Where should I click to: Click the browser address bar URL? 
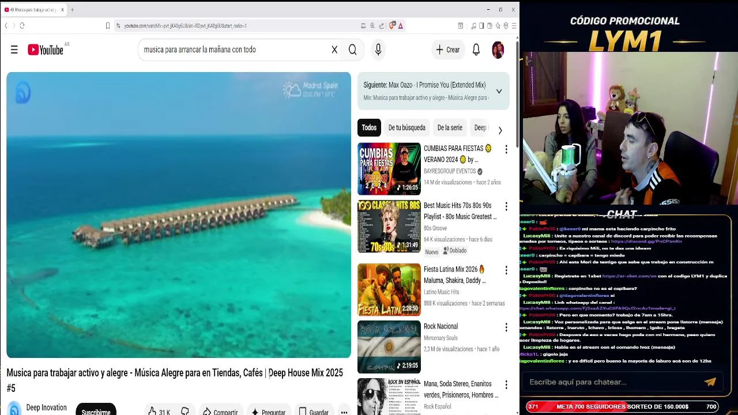click(x=186, y=25)
